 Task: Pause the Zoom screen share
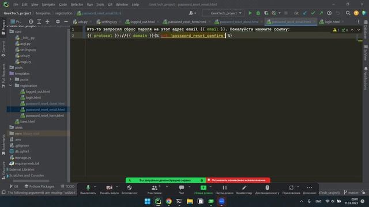224,189
